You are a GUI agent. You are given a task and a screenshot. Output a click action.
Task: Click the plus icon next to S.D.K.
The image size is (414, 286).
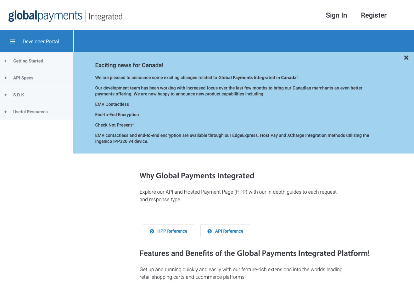click(5, 94)
